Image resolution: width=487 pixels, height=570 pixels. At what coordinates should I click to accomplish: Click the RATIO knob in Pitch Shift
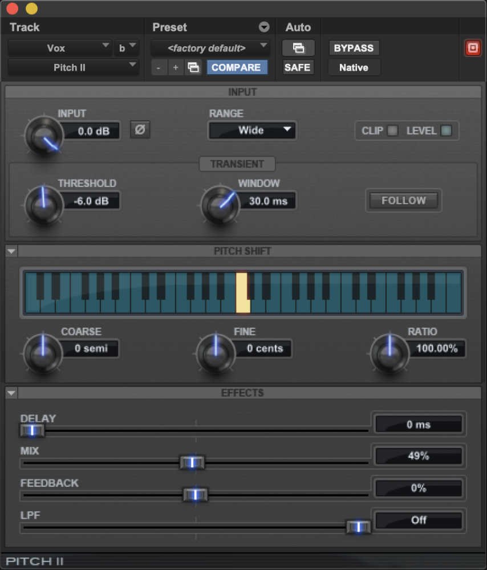[389, 353]
